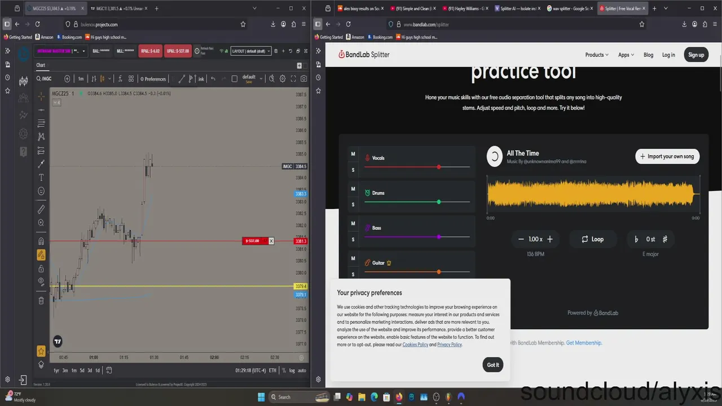This screenshot has height=406, width=722.
Task: Open the Products menu
Action: point(597,55)
